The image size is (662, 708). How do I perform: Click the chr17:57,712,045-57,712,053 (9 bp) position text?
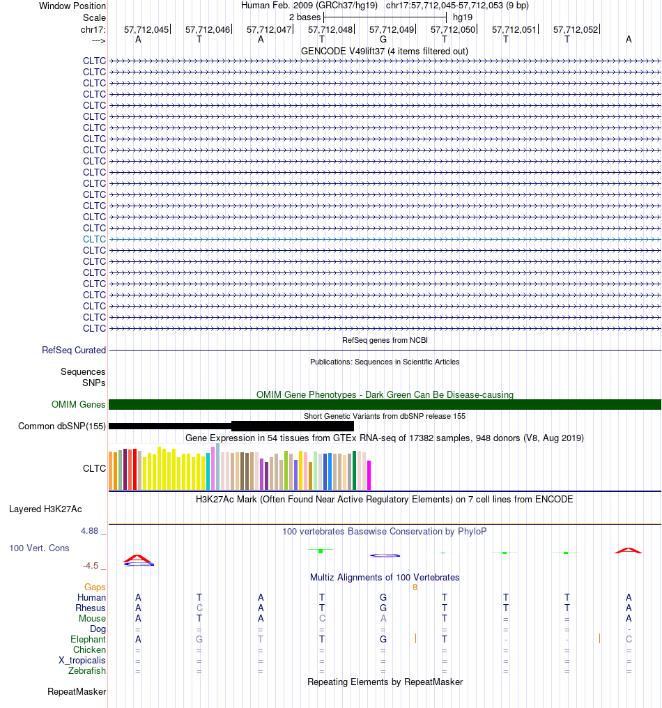457,6
